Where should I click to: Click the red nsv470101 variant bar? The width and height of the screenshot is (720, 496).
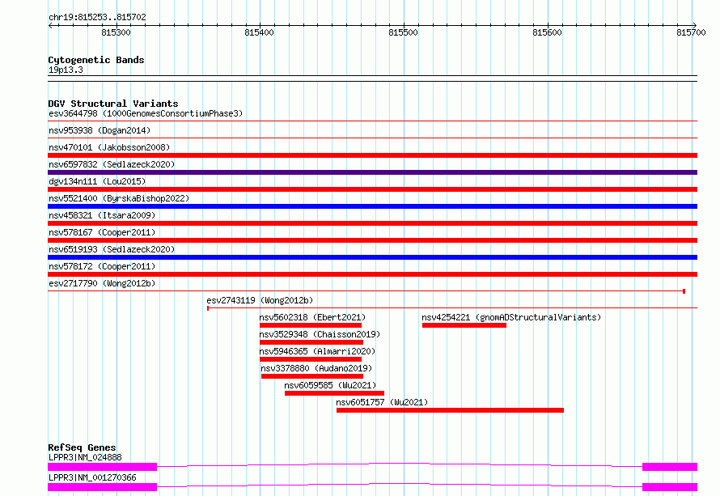point(372,155)
